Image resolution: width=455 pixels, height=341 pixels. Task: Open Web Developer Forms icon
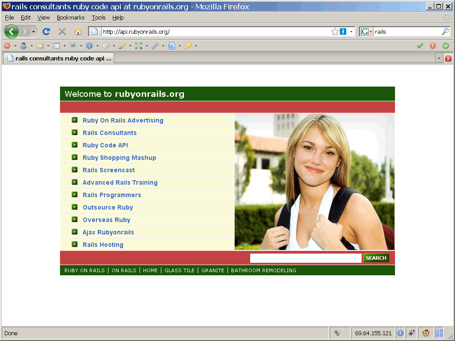(x=56, y=46)
